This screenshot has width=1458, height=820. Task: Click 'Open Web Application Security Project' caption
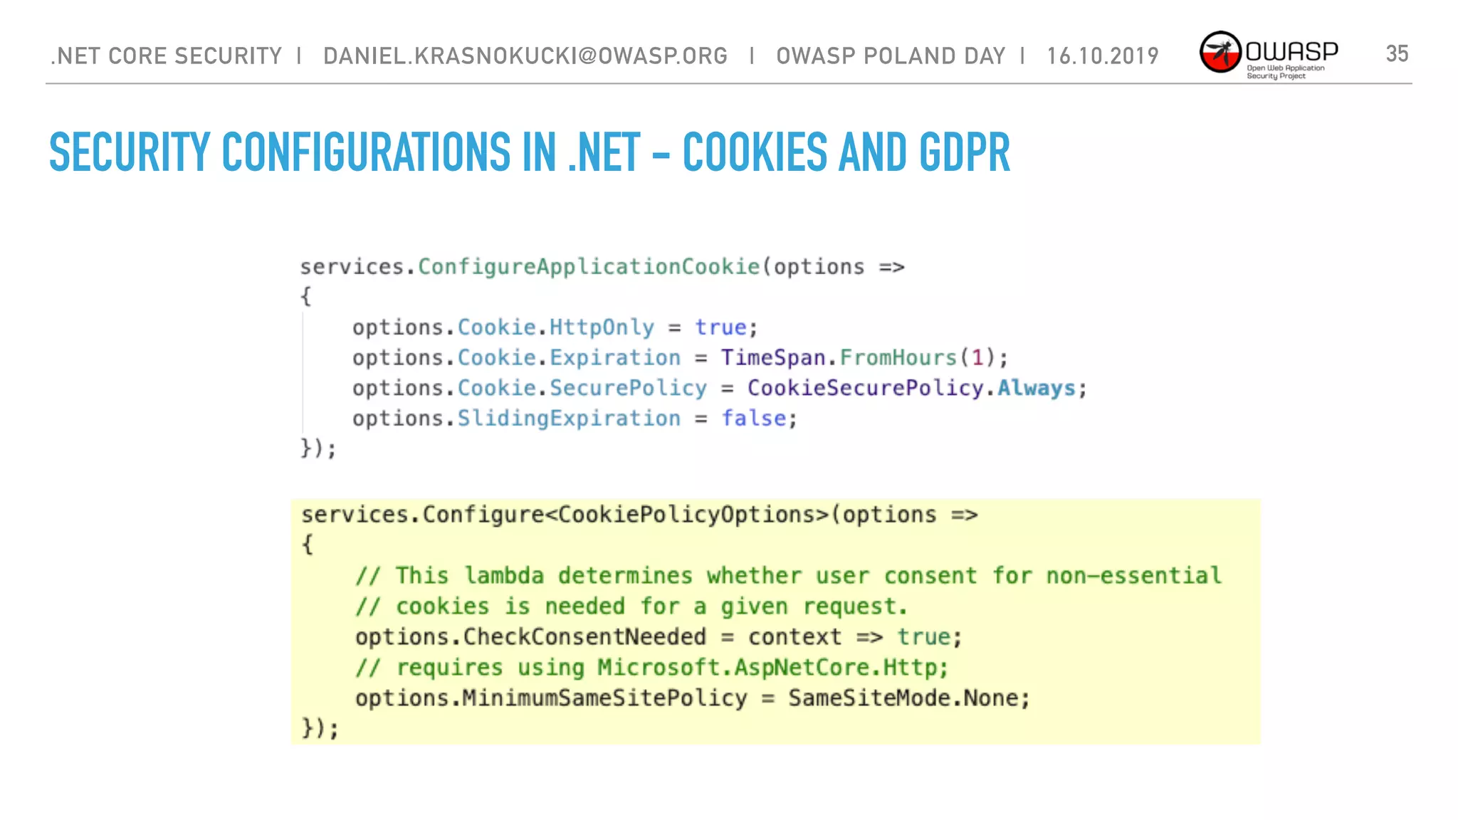coord(1285,72)
